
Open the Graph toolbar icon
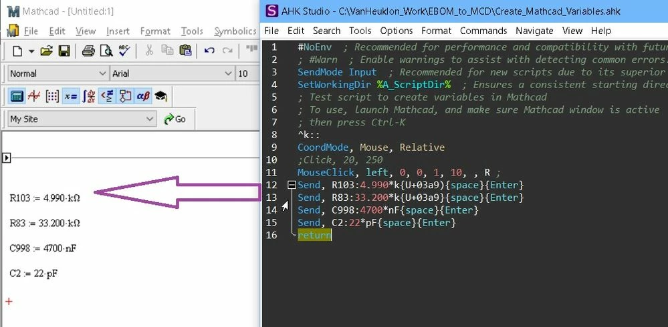click(34, 96)
